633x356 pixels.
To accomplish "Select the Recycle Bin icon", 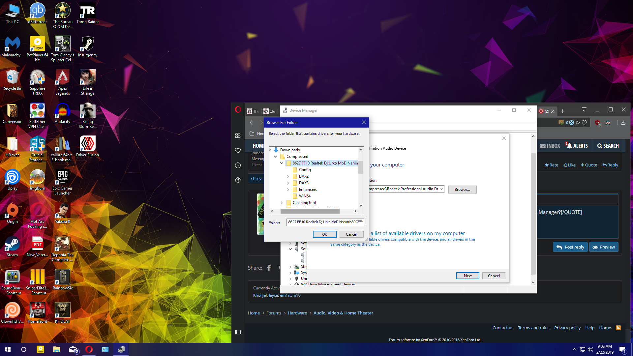I will (13, 80).
